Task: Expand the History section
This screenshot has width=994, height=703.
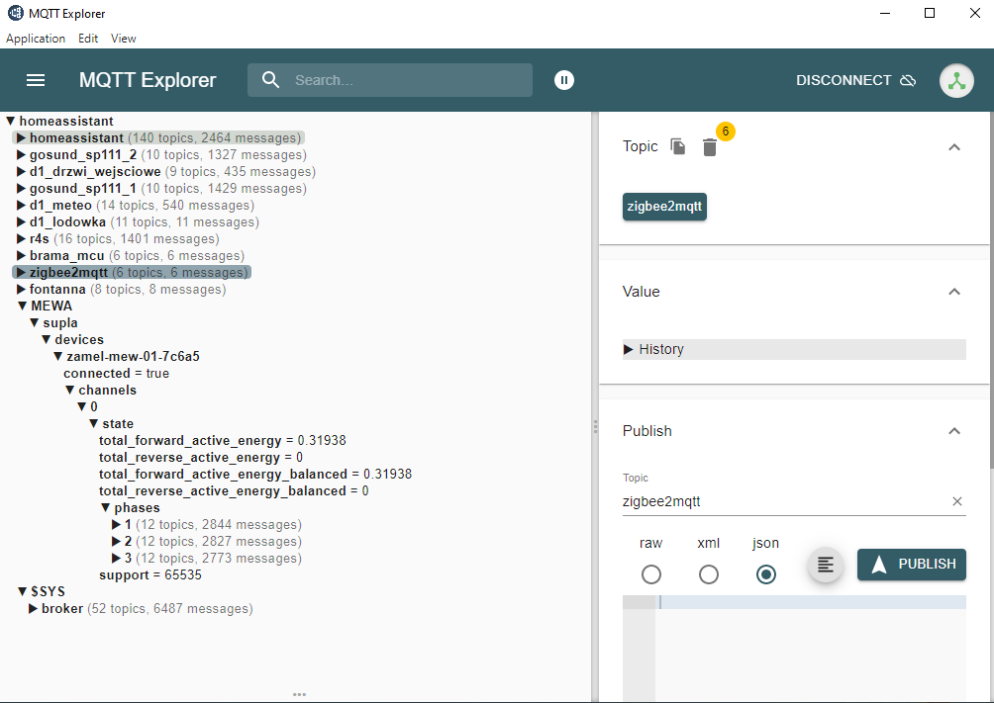Action: [x=653, y=349]
